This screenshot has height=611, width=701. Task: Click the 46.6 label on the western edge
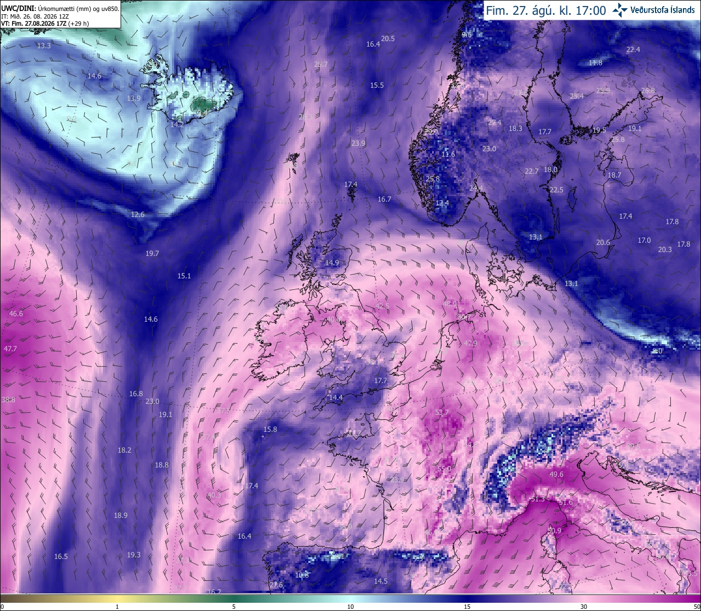(16, 313)
